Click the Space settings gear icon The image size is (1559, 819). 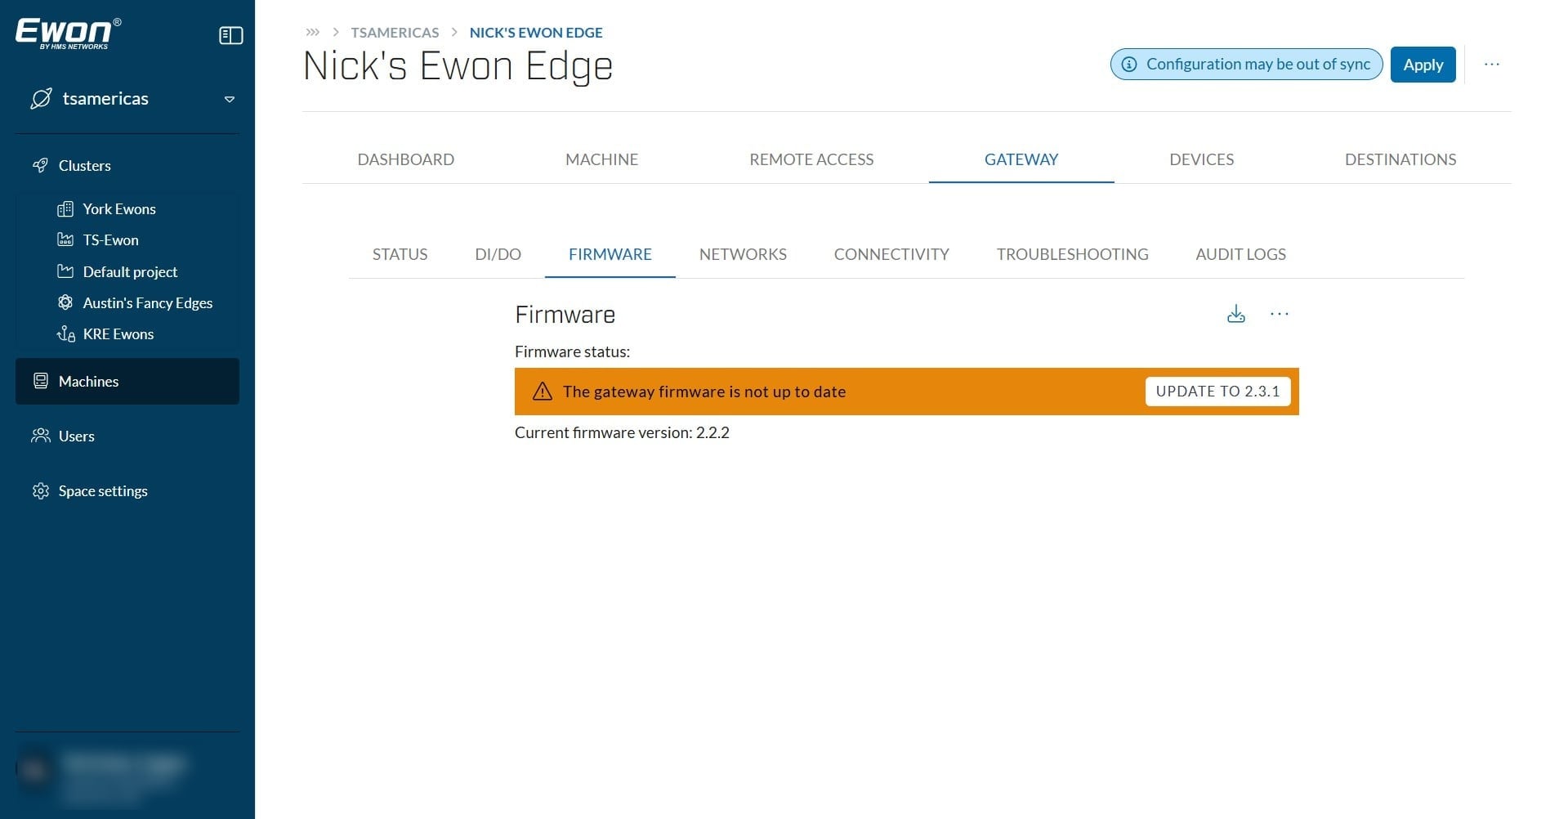40,490
